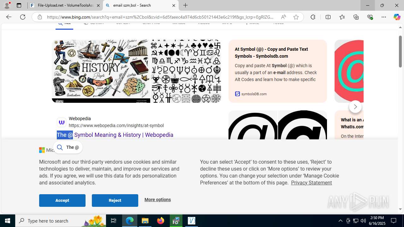This screenshot has width=404, height=227.
Task: Open Edge Settings and more menu
Action: pyautogui.click(x=384, y=17)
